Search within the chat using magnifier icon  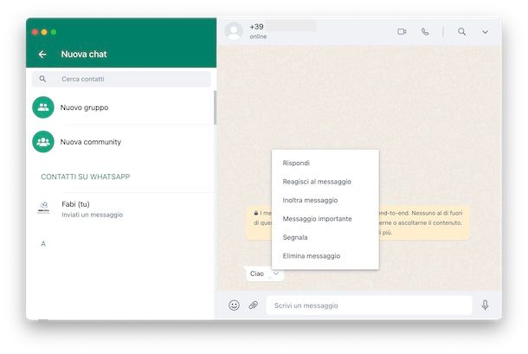pos(461,32)
